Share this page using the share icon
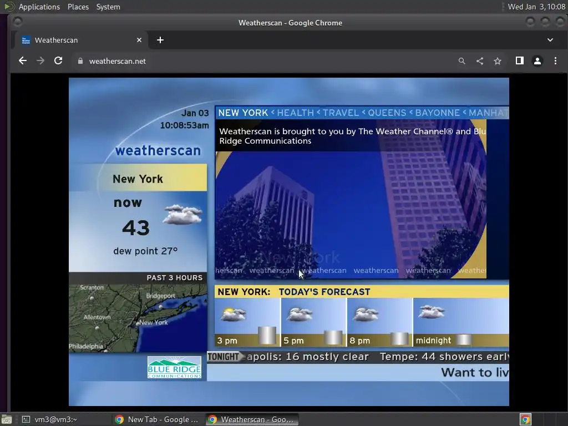 coord(480,61)
